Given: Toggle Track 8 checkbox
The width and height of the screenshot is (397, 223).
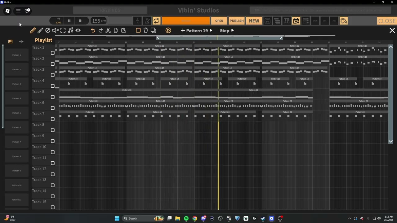Looking at the screenshot, I should coord(53,130).
